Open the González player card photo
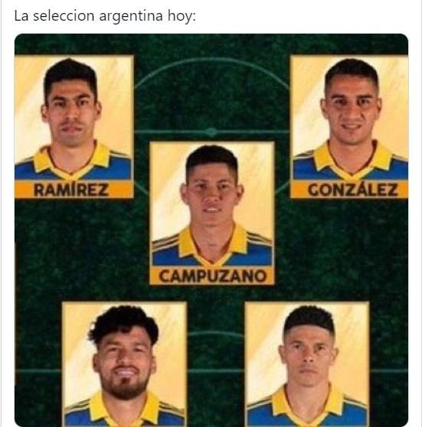The height and width of the screenshot is (427, 422). click(349, 118)
